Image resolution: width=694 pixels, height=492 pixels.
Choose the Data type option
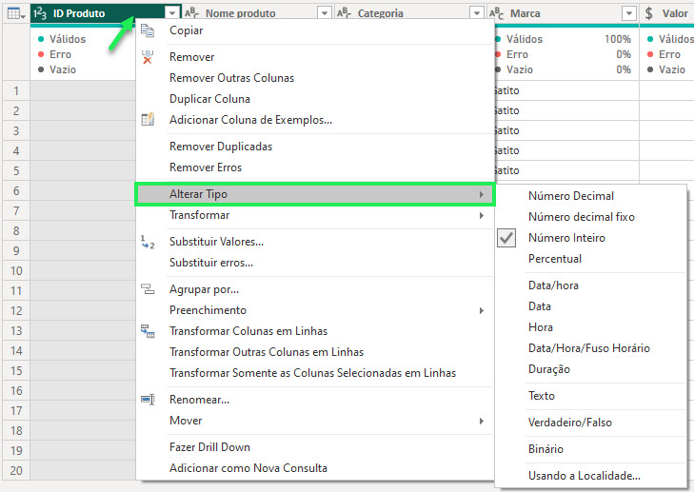540,306
